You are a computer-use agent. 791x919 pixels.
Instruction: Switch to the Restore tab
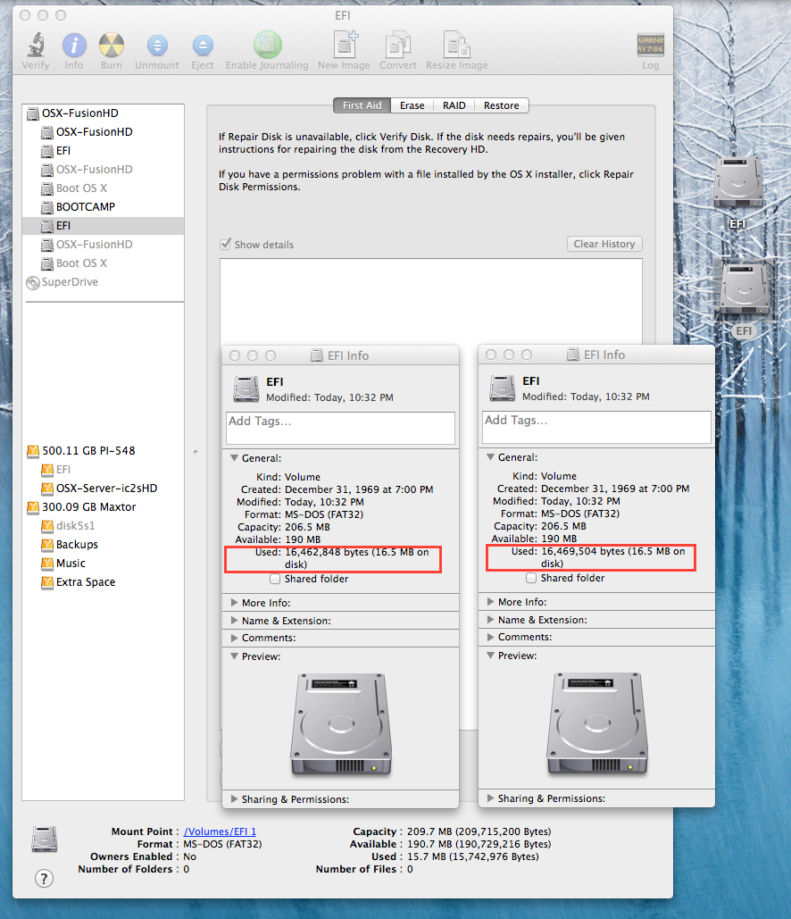point(502,105)
